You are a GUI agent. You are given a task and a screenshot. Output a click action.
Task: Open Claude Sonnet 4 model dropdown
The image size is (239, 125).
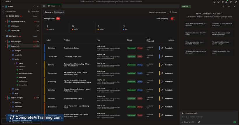coord(189,122)
